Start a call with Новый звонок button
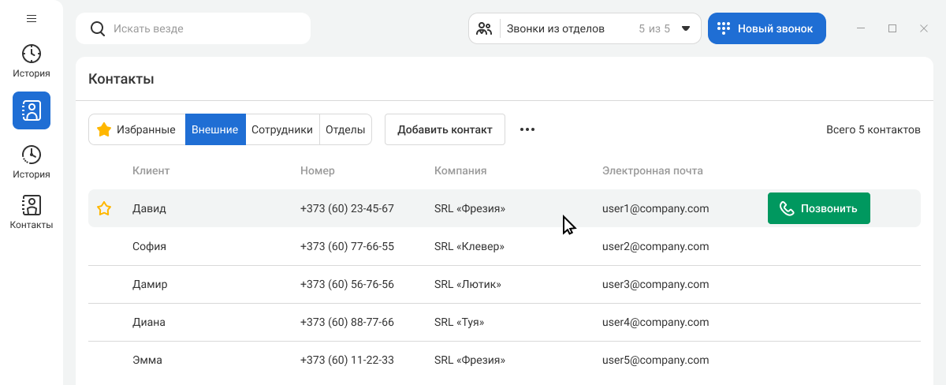946x385 pixels. pos(766,28)
